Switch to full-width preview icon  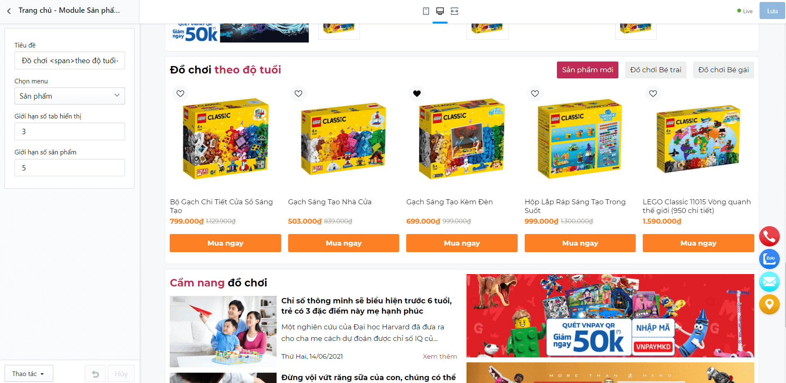[x=455, y=11]
